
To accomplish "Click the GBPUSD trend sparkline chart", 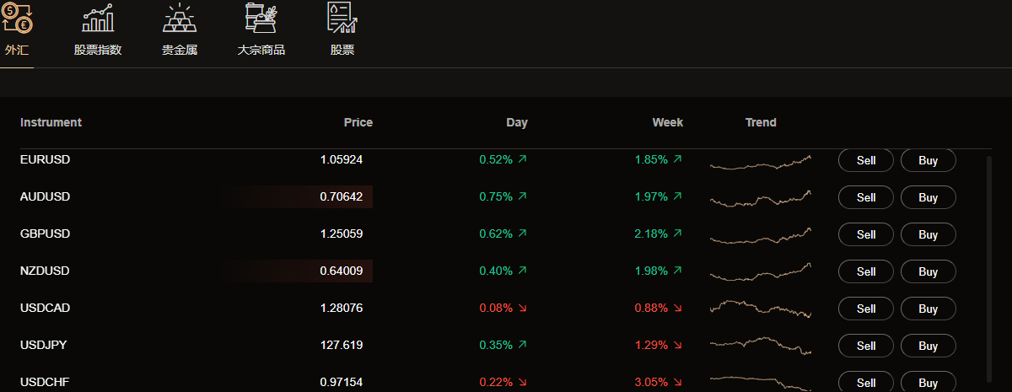I will tap(760, 235).
